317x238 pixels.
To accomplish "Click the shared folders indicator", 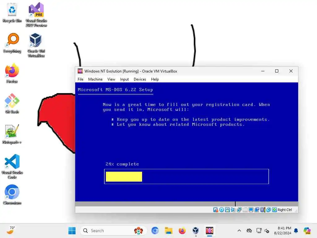I will [x=257, y=210].
